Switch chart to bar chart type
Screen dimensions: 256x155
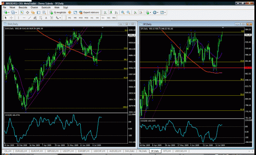105,12
